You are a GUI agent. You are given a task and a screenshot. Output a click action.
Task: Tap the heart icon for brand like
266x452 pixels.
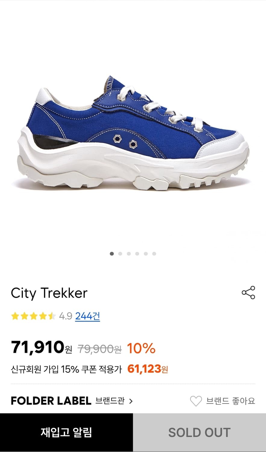pyautogui.click(x=196, y=401)
